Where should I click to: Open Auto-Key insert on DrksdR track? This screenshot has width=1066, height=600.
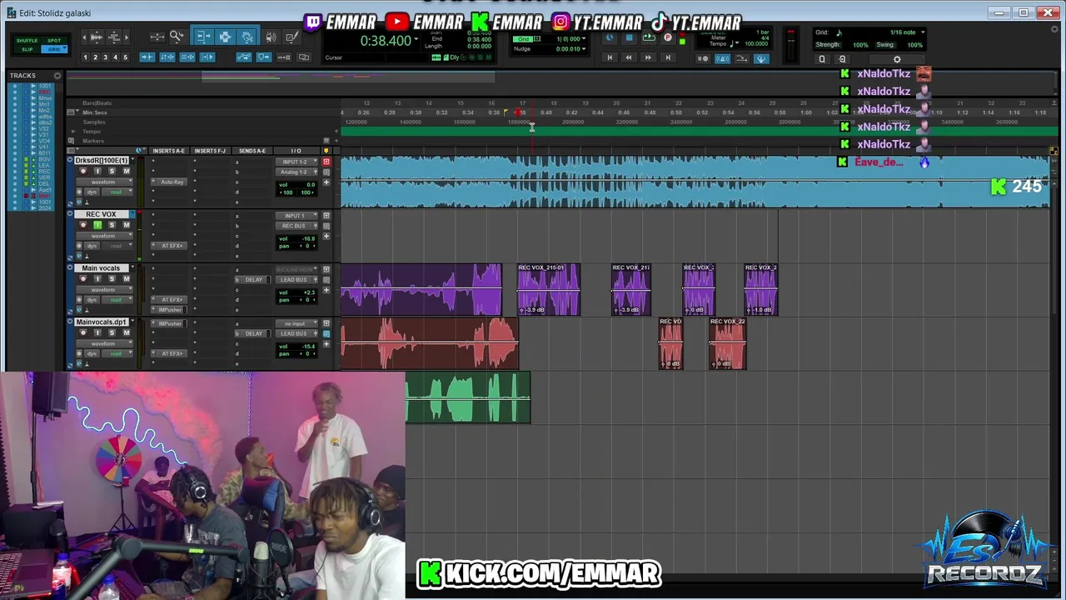coord(171,182)
